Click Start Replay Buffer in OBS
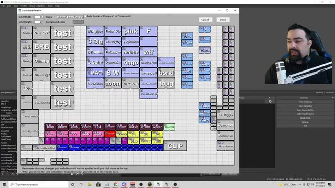Viewport: 335px width, 188px height. point(305,110)
